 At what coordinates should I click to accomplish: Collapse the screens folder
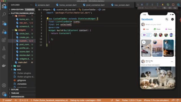[22, 16]
